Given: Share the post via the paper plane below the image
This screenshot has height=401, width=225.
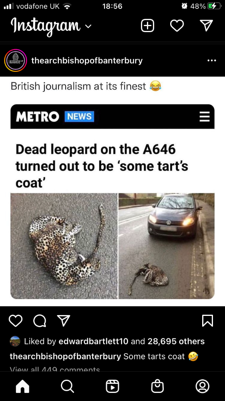Looking at the screenshot, I should pyautogui.click(x=63, y=320).
